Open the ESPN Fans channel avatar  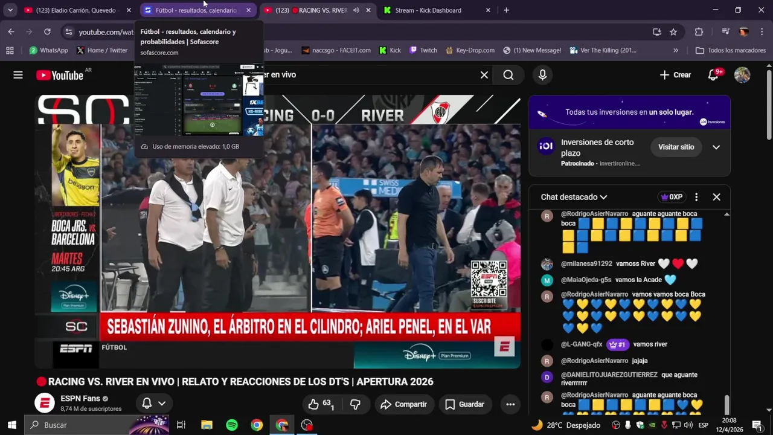coord(44,404)
